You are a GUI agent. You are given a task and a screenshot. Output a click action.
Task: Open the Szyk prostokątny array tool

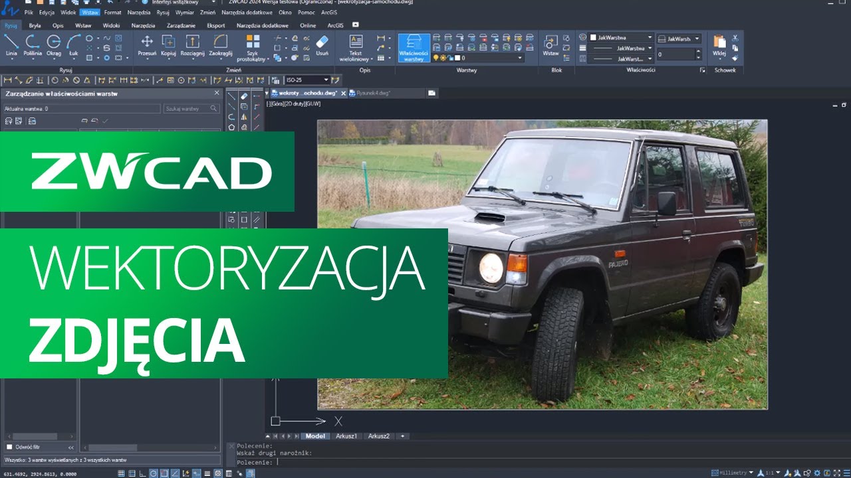253,48
